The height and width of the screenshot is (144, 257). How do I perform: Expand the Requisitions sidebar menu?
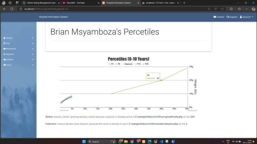[18, 49]
